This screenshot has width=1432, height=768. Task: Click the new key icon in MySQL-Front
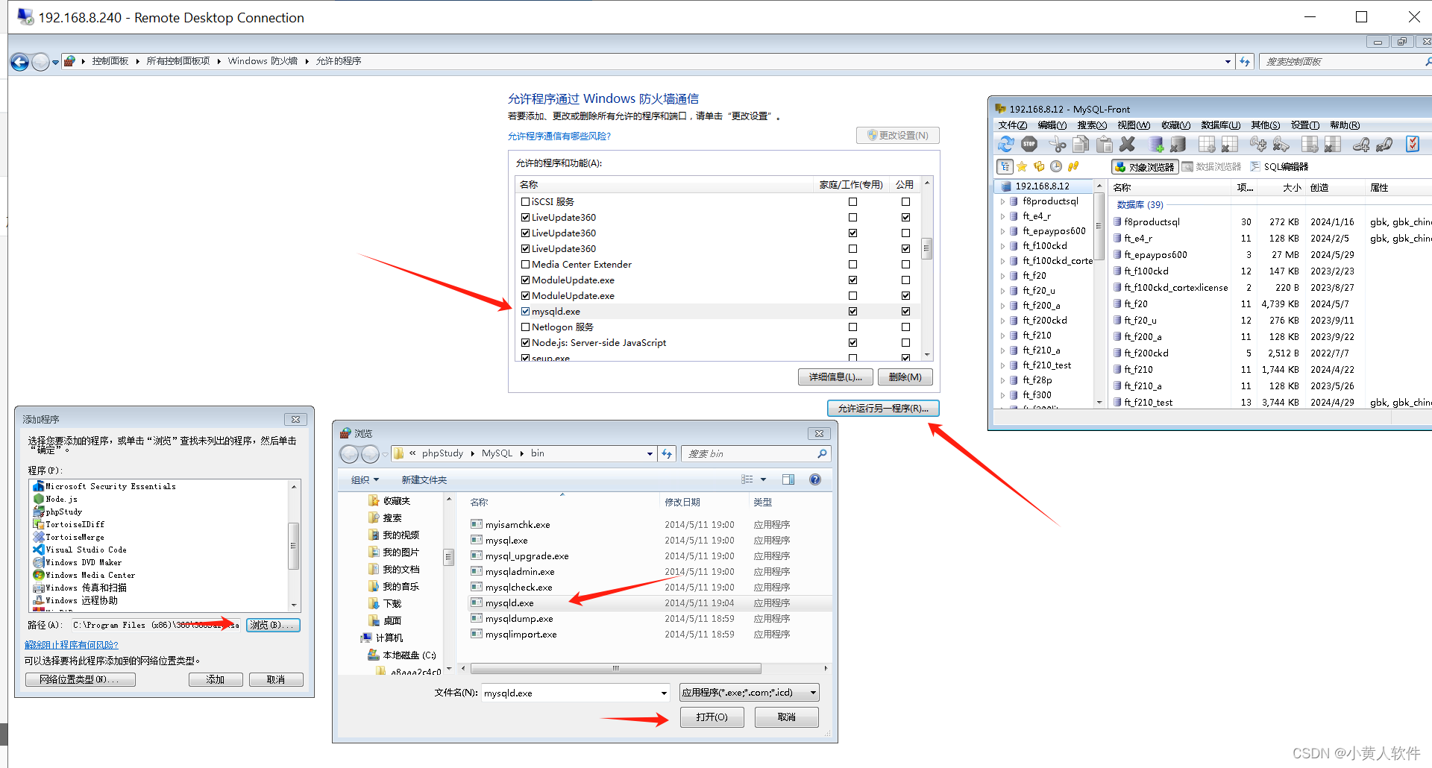pyautogui.click(x=1258, y=144)
